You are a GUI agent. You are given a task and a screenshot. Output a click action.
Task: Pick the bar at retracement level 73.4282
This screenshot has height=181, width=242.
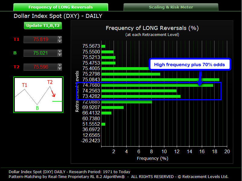141,96
